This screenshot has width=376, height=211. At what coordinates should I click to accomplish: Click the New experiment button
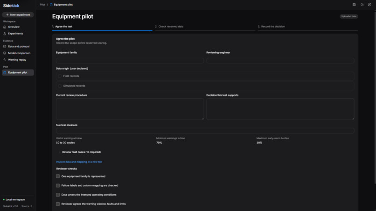pyautogui.click(x=18, y=15)
